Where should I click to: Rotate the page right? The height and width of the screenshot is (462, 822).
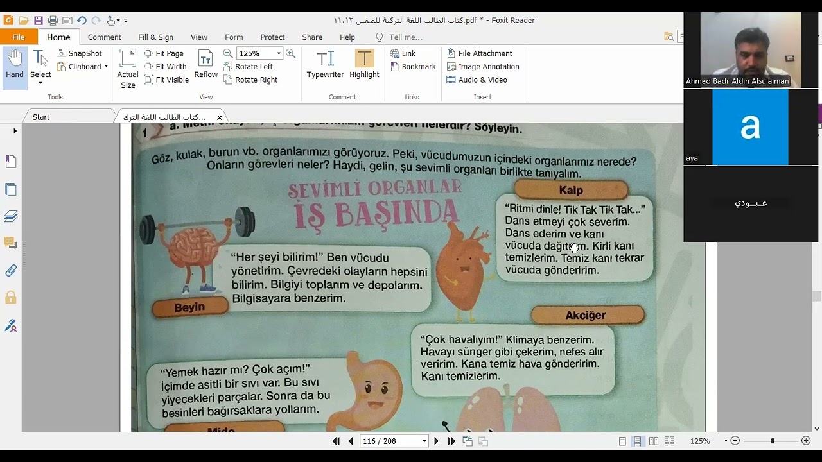click(x=250, y=80)
